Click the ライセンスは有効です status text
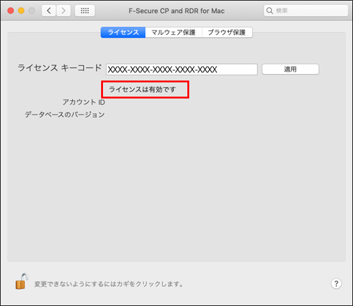The width and height of the screenshot is (353, 306). 142,89
